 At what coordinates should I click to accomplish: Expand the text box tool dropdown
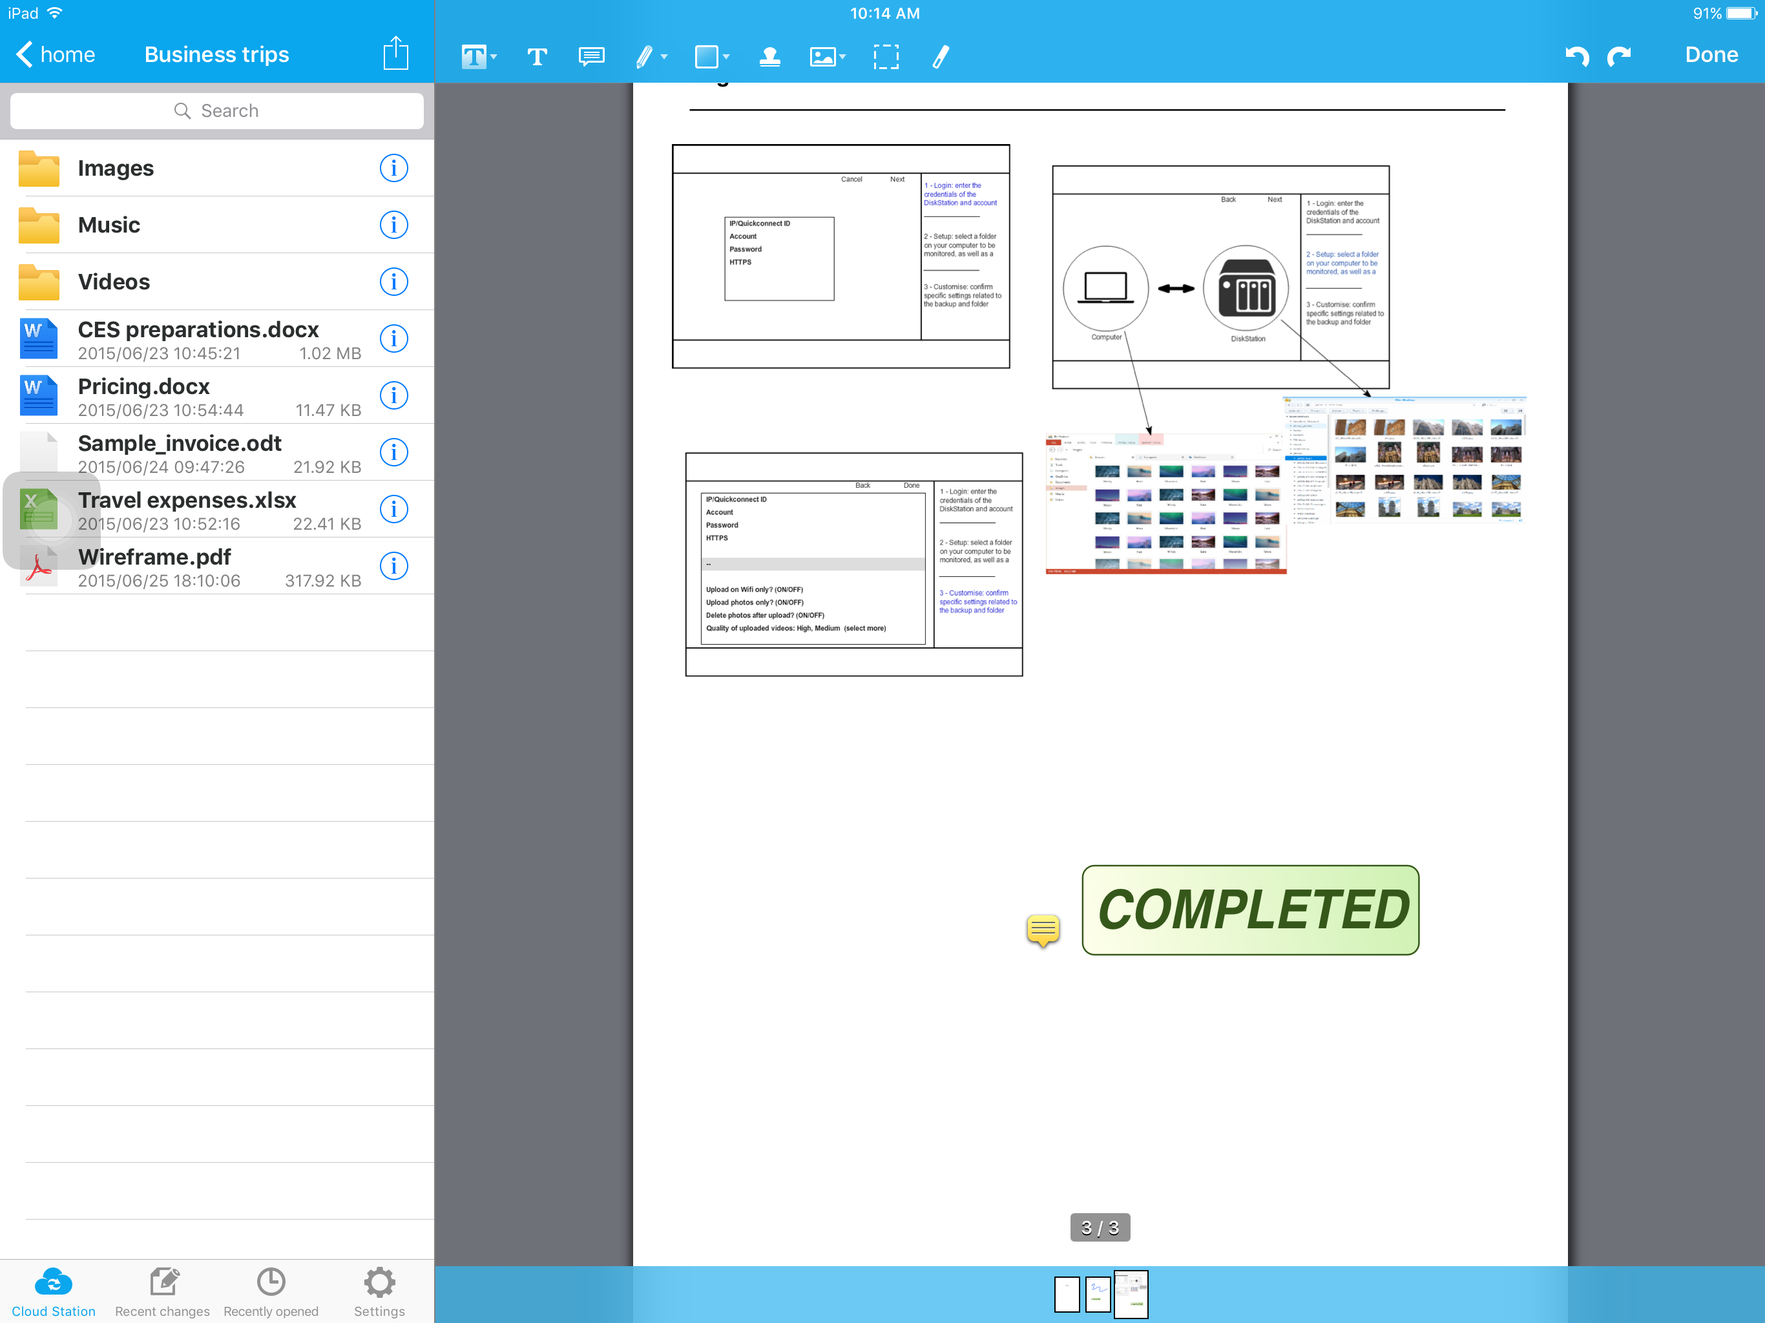coord(494,57)
